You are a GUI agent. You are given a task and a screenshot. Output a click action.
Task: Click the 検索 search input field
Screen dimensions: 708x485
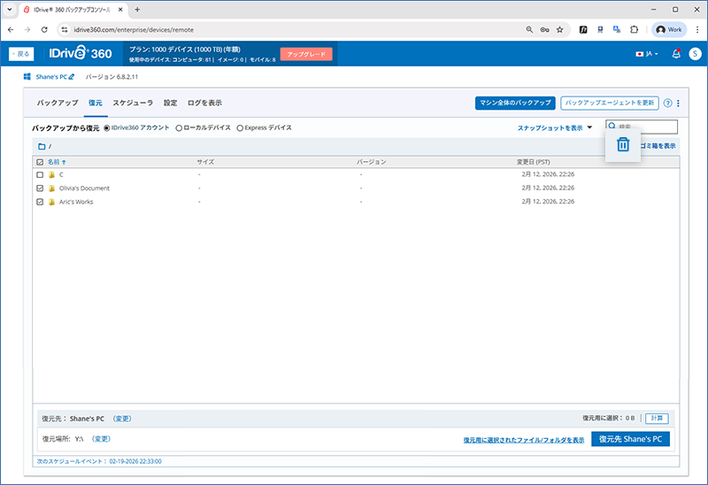tap(646, 127)
